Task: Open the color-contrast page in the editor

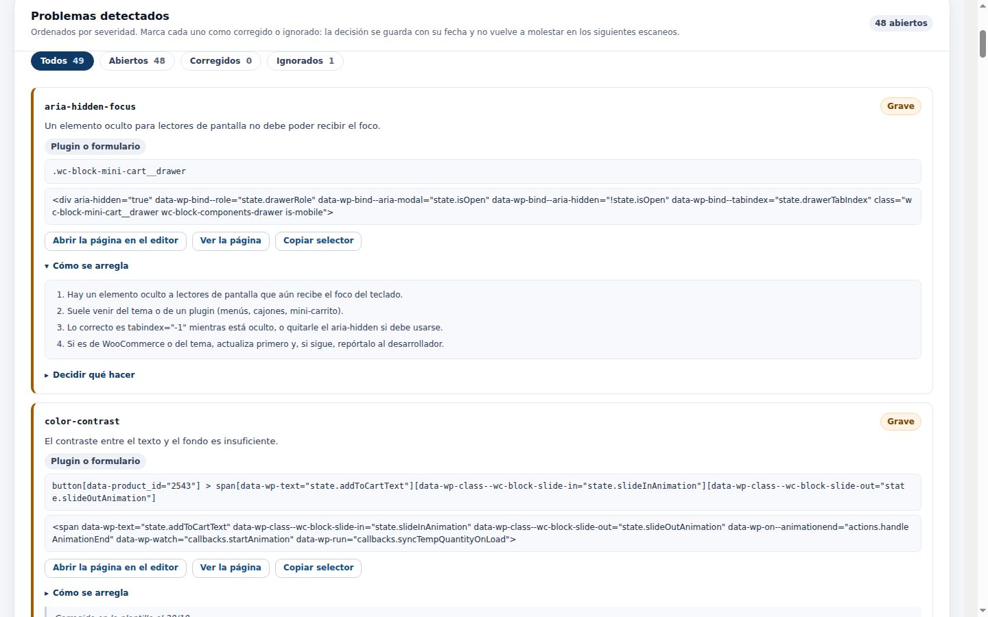Action: tap(115, 568)
